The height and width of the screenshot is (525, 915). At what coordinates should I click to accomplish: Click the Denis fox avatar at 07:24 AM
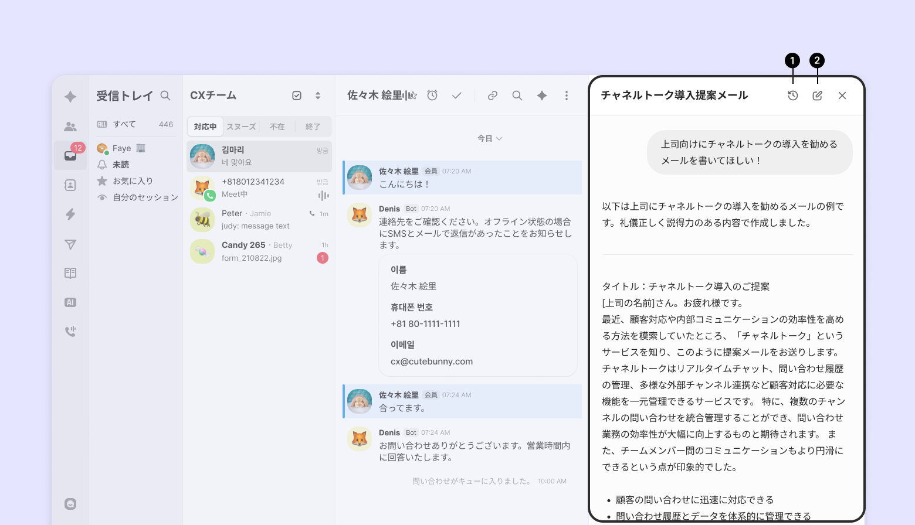360,439
